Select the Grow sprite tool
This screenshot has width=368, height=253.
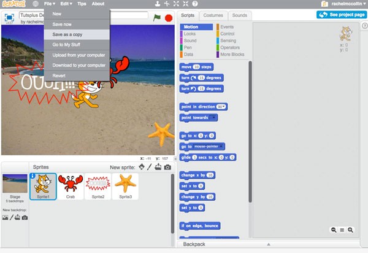coord(176,4)
